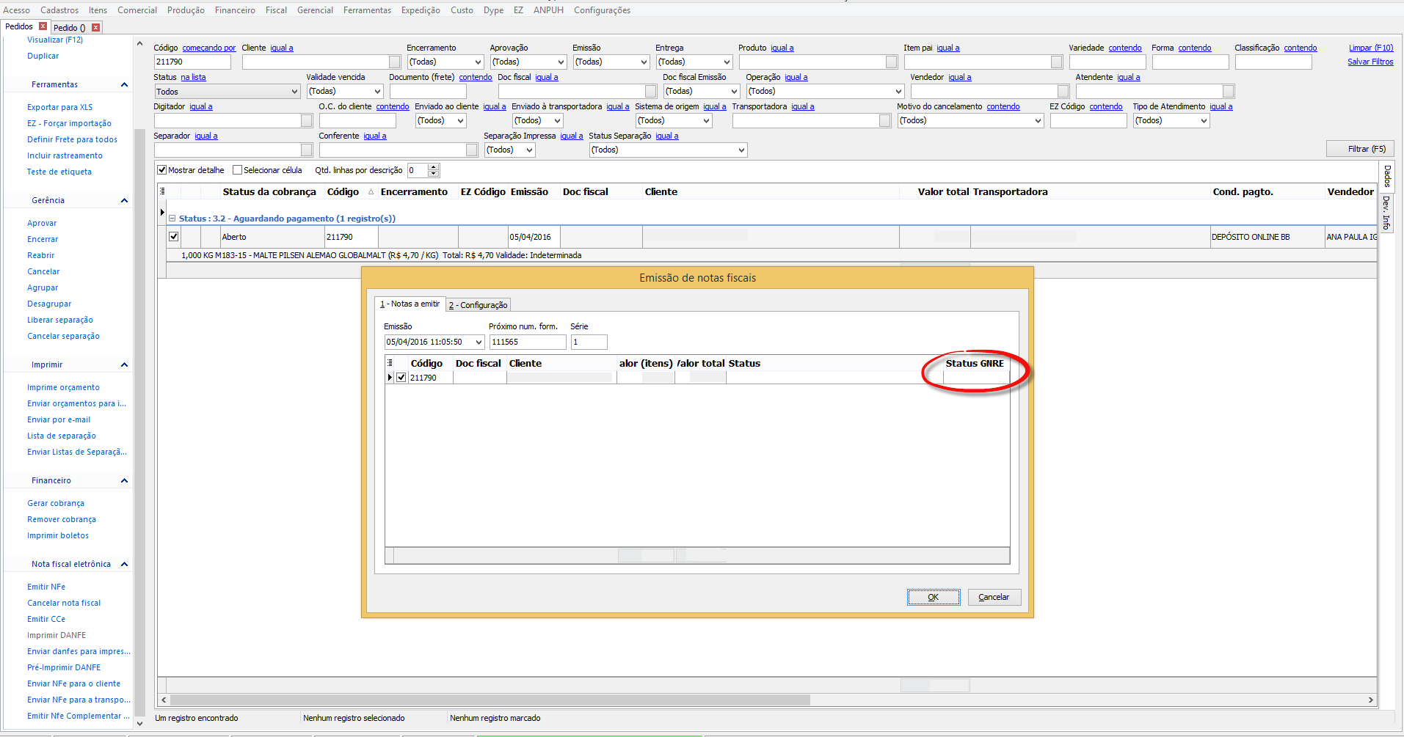The height and width of the screenshot is (737, 1404).
Task: Select the 1 - Notas a emitir tab
Action: coord(410,304)
